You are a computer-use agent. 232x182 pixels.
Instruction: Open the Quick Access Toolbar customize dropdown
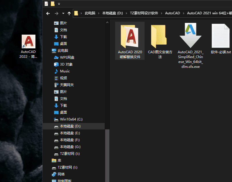point(59,4)
